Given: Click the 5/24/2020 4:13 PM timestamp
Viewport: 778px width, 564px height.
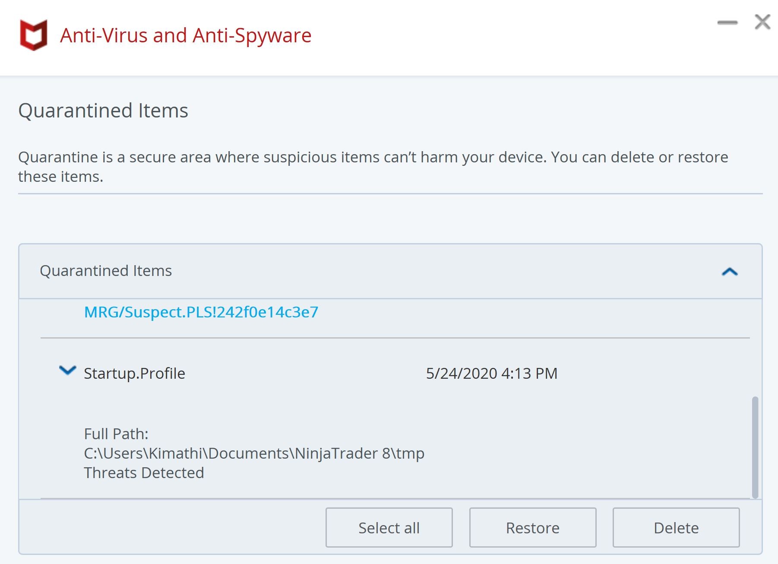Looking at the screenshot, I should (x=491, y=373).
